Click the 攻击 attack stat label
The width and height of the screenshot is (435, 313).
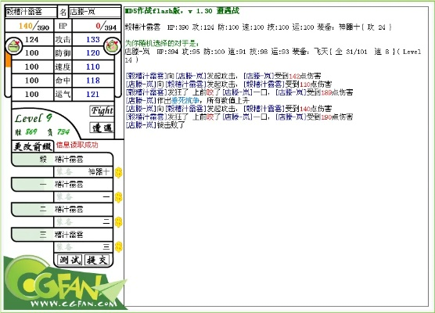[x=63, y=39]
